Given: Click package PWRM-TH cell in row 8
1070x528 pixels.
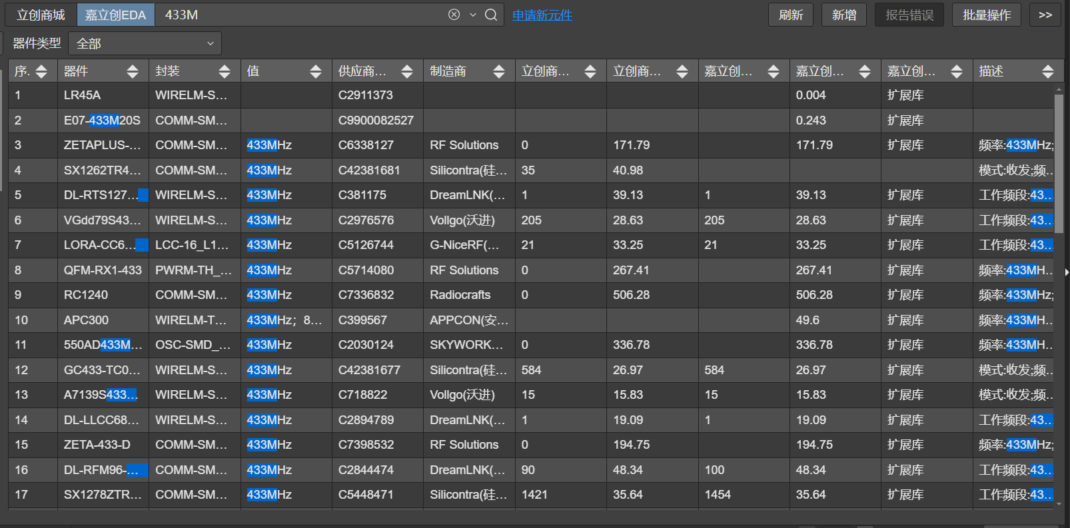Looking at the screenshot, I should coord(195,270).
